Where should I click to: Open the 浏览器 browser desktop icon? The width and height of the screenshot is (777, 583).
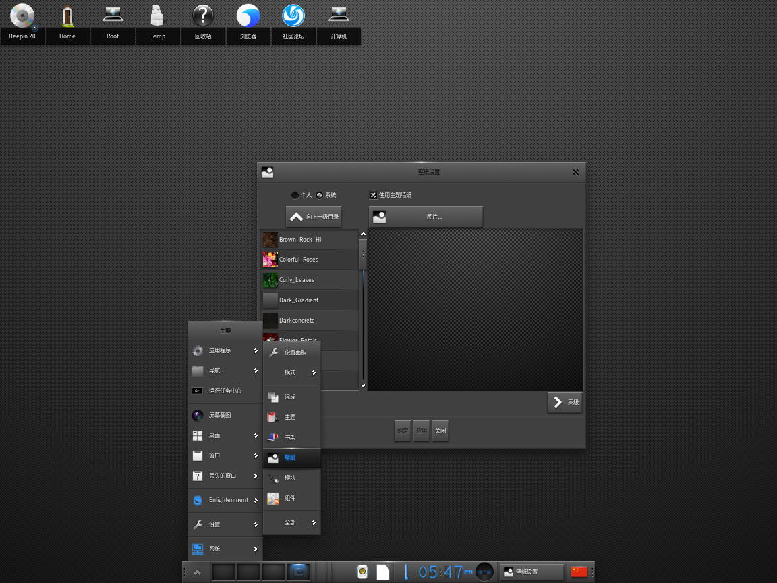pos(248,16)
